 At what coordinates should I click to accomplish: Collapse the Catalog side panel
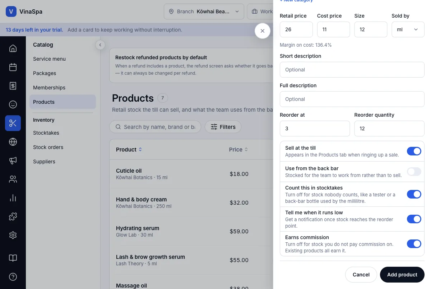pyautogui.click(x=100, y=45)
